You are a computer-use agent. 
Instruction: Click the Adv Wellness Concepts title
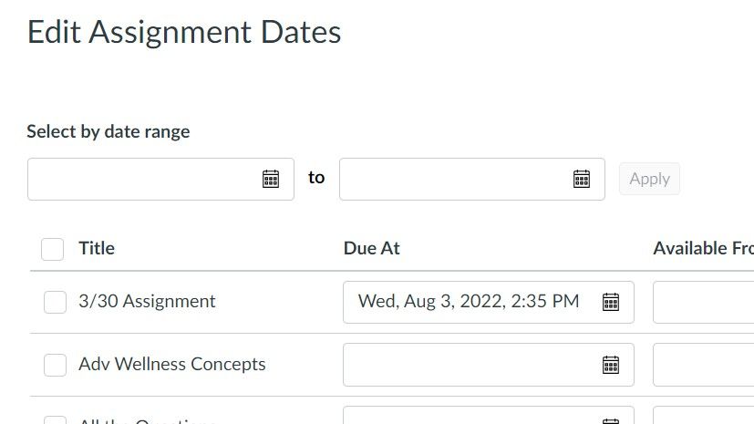click(x=172, y=364)
